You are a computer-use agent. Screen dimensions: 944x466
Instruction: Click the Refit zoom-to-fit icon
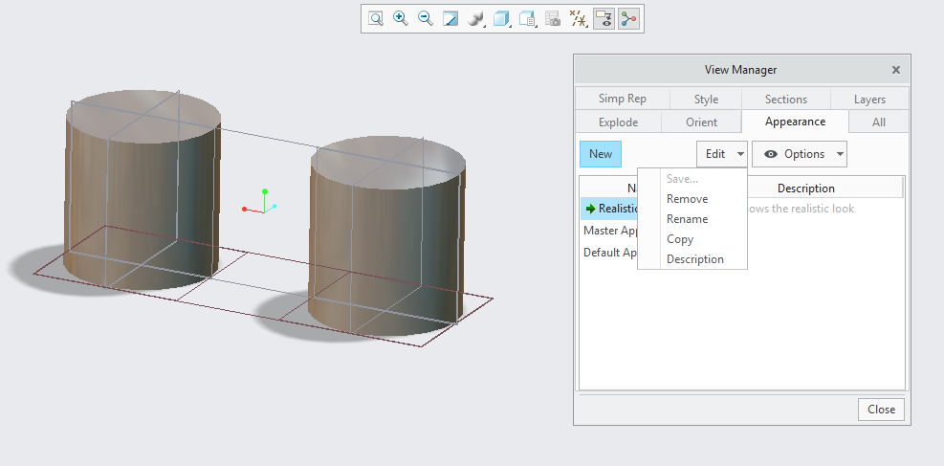[x=376, y=18]
